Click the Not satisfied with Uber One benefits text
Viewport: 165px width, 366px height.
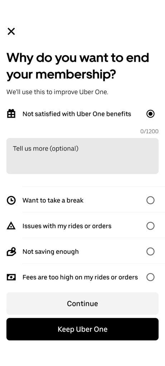click(77, 114)
